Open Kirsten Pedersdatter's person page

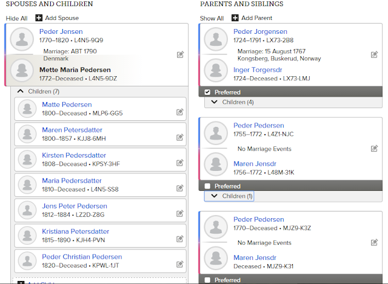[x=74, y=155]
